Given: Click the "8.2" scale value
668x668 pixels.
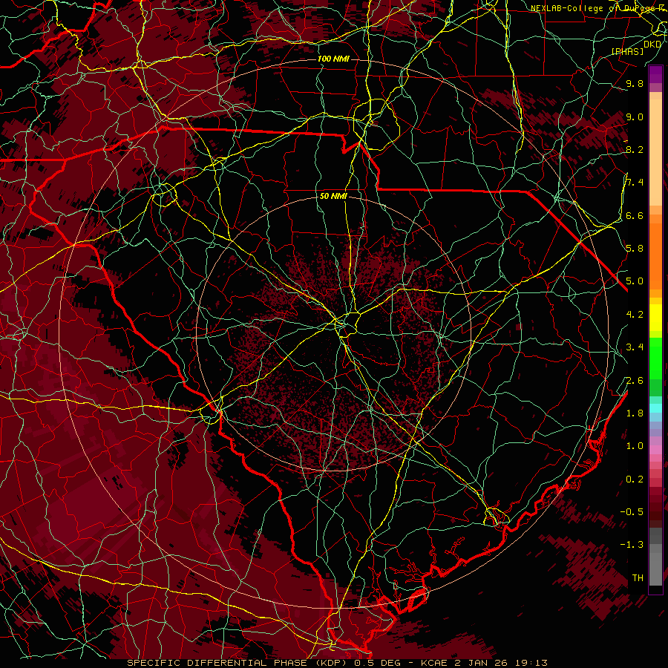Looking at the screenshot, I should 635,149.
